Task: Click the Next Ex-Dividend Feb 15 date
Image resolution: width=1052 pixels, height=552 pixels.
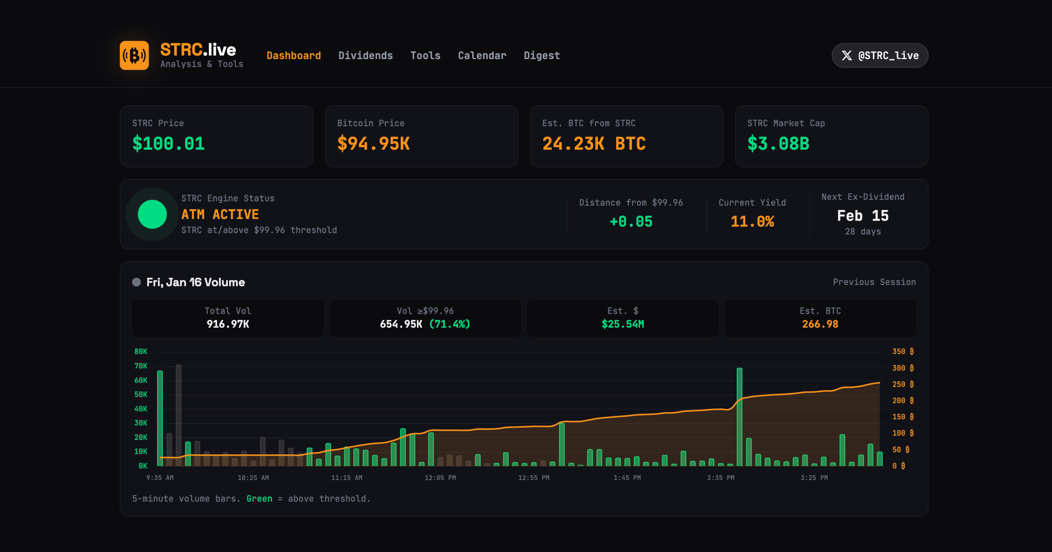Action: [862, 216]
